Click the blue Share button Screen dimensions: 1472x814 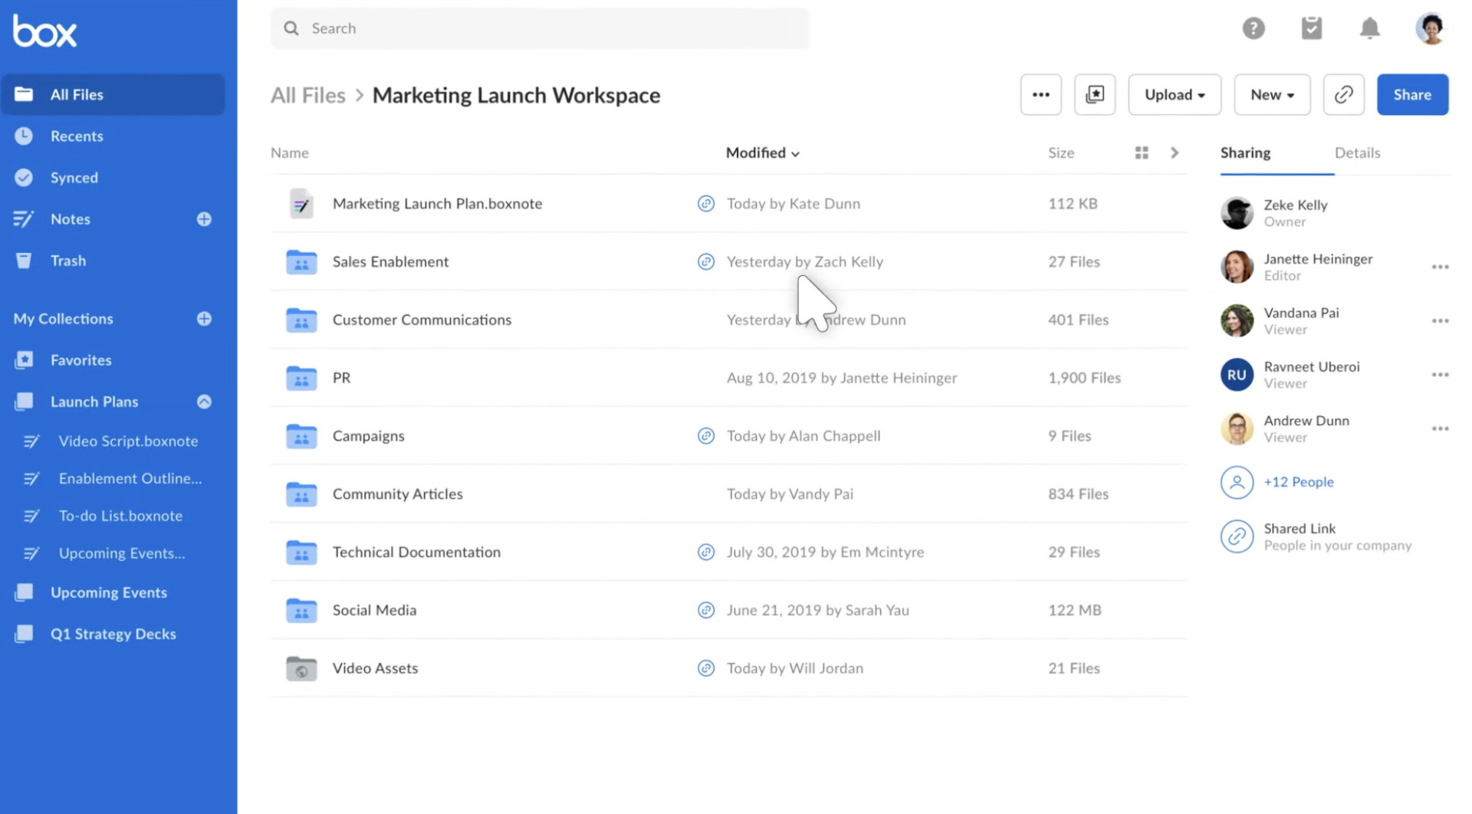1411,94
